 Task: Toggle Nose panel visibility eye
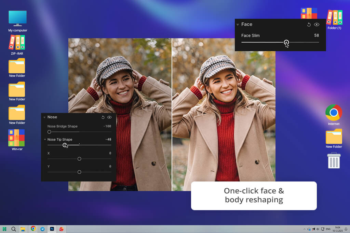tap(109, 117)
